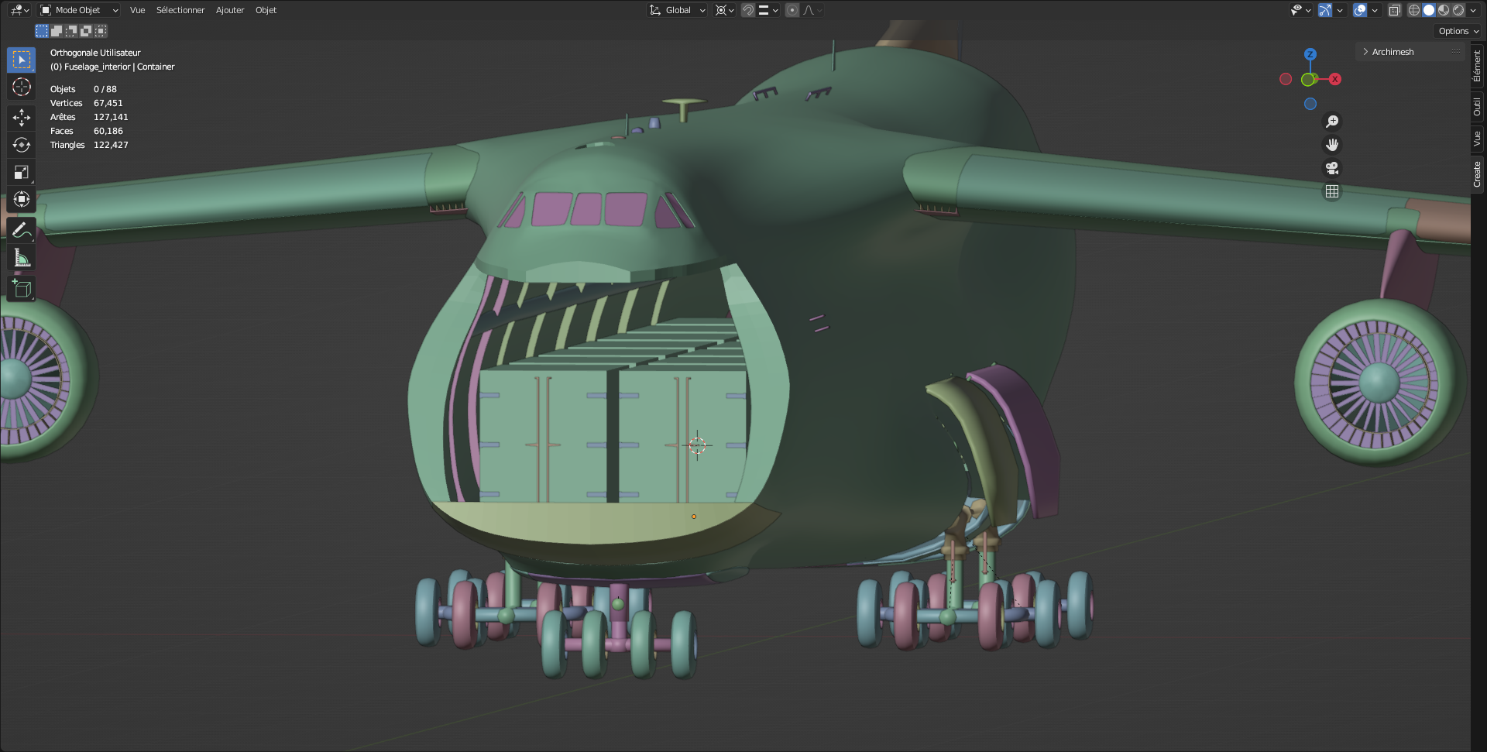Switch to Create sidebar tab
The width and height of the screenshot is (1487, 752).
coord(1478,173)
